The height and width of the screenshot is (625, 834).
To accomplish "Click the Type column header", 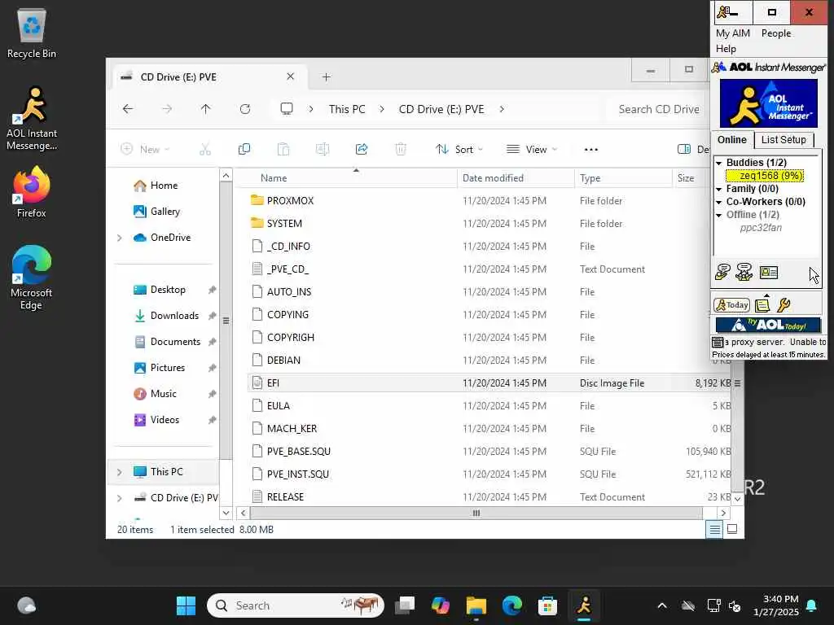I will pyautogui.click(x=623, y=178).
